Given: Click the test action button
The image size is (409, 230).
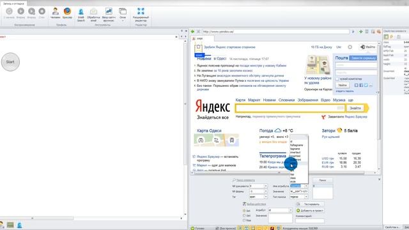Looking at the screenshot, I should click(x=310, y=204).
